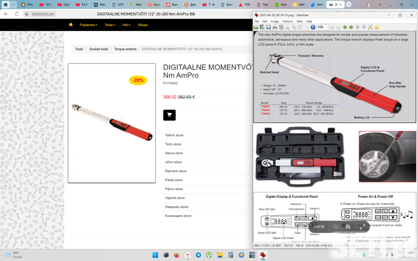Click the Torque wrench breadcrumb link
The height and width of the screenshot is (261, 418).
point(125,49)
